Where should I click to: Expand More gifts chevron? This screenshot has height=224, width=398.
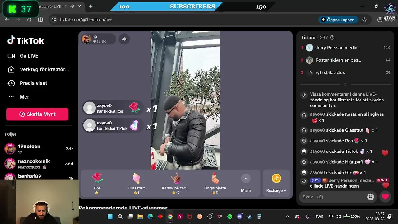[x=246, y=179]
